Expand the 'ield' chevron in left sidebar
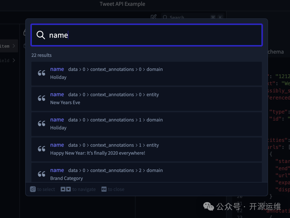 (x=14, y=60)
